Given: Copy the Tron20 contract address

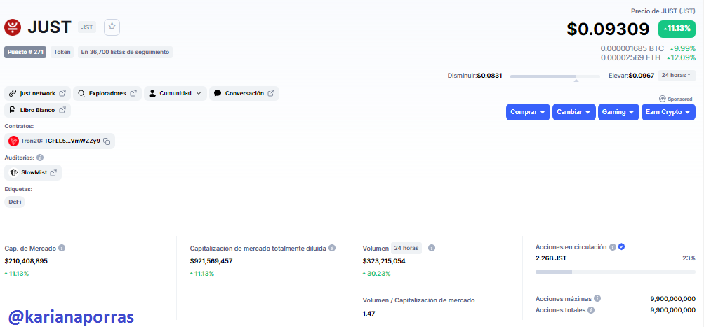Looking at the screenshot, I should [x=107, y=141].
